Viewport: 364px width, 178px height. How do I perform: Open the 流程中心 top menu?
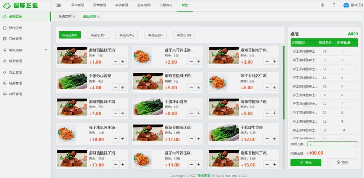166,5
